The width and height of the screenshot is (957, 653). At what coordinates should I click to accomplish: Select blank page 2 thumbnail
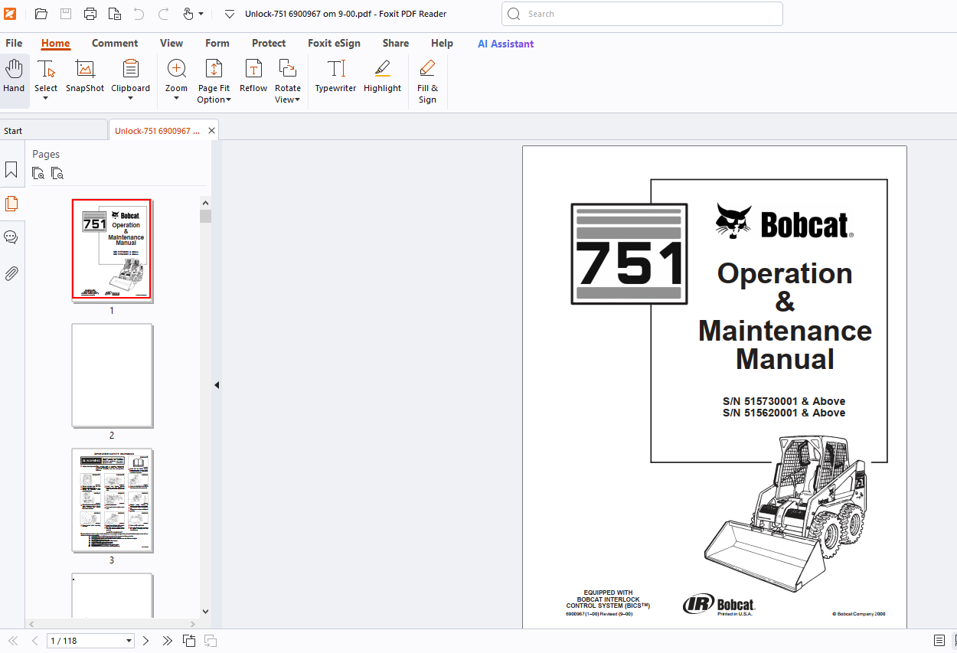(112, 375)
